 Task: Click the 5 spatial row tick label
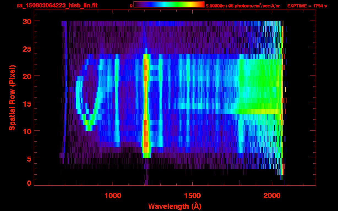29,159
